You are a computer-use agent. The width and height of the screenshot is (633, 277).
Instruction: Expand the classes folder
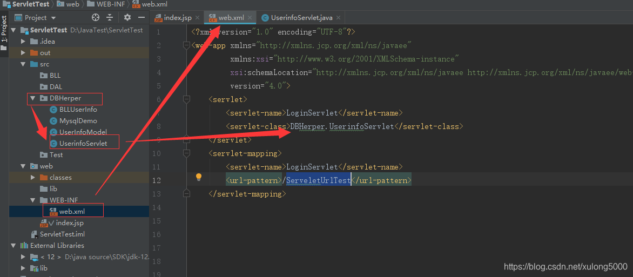[33, 177]
